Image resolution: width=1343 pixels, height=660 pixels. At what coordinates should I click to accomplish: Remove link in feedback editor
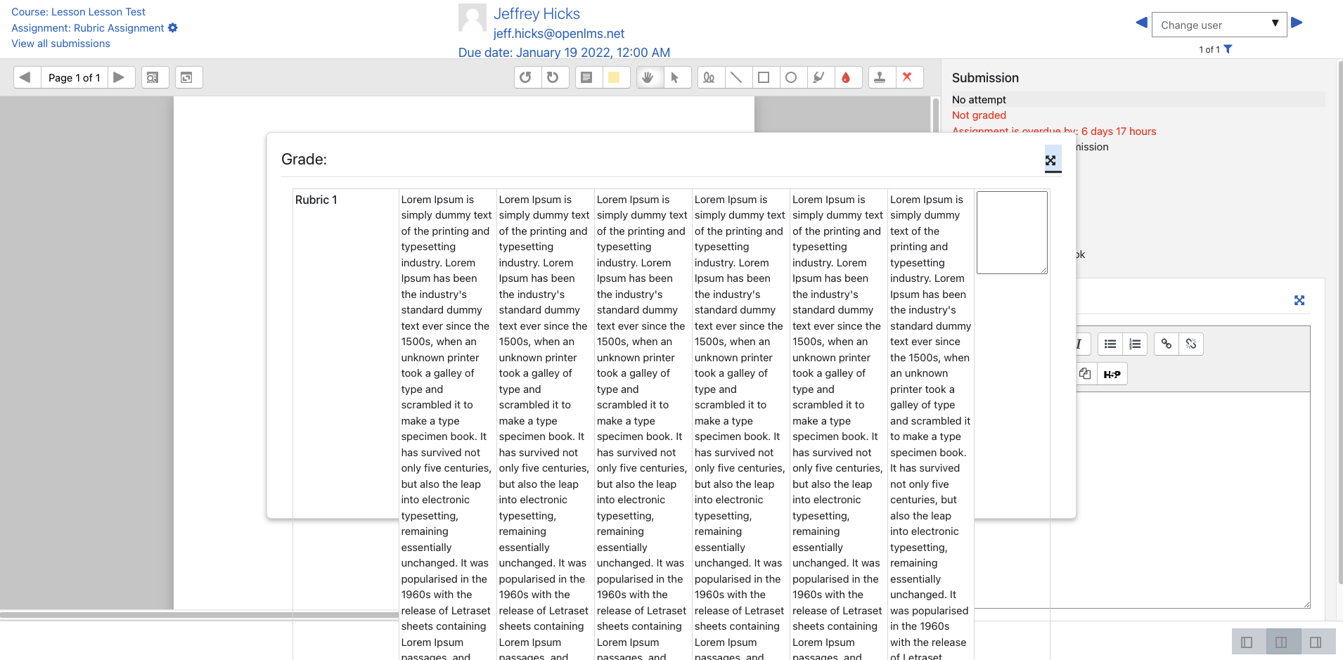tap(1191, 344)
